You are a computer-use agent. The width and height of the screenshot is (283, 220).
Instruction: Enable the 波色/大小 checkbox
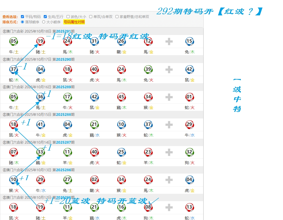68,16
